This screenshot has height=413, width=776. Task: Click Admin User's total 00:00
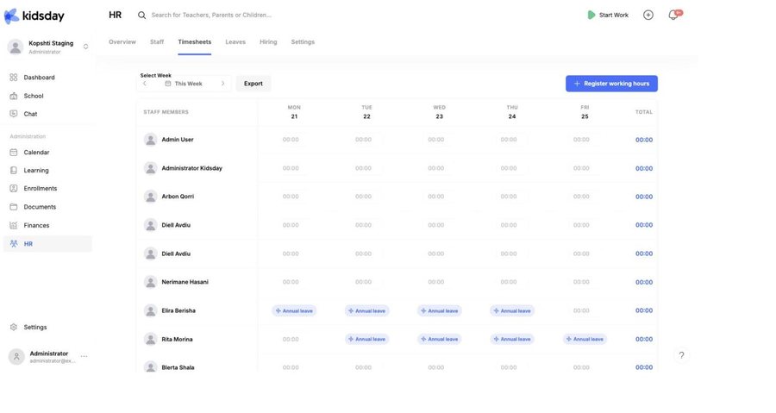tap(644, 140)
